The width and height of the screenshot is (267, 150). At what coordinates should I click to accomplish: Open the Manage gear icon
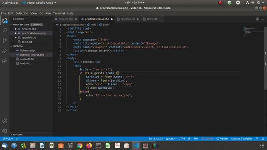(5, 131)
